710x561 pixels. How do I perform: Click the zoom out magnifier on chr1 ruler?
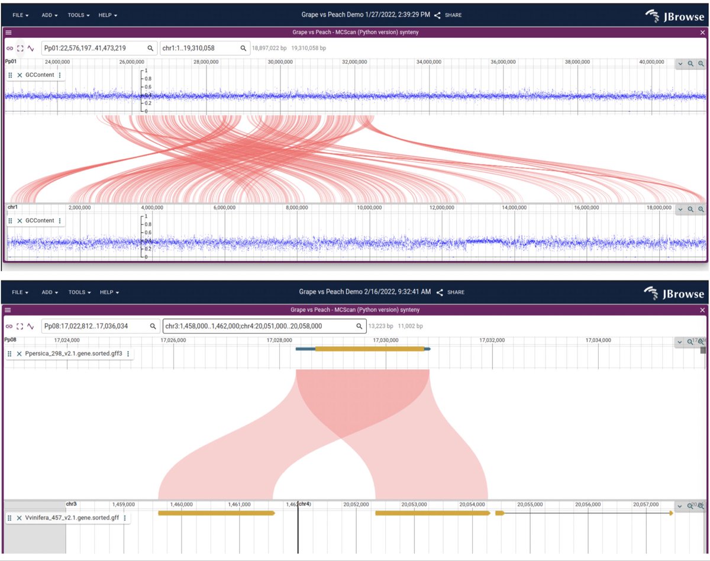(x=690, y=209)
